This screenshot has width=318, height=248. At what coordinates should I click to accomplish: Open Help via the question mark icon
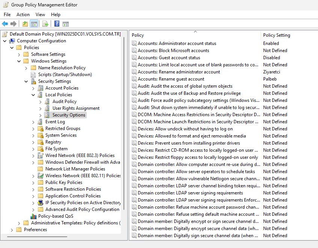coord(57,24)
